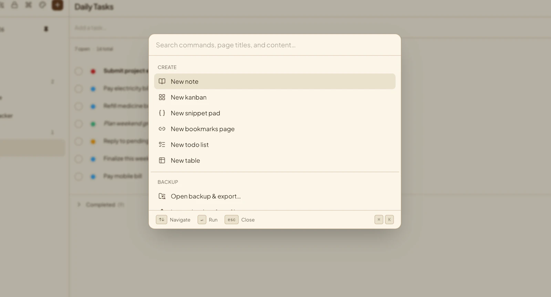The height and width of the screenshot is (297, 551).
Task: Click the chain-link bookmarks page icon
Action: (x=162, y=129)
